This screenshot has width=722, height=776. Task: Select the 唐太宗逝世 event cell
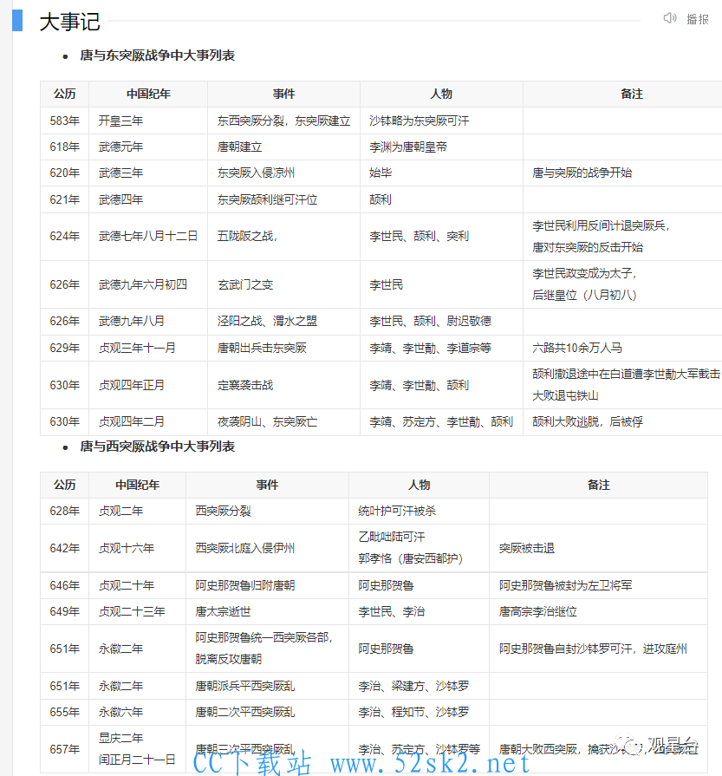coord(267,611)
